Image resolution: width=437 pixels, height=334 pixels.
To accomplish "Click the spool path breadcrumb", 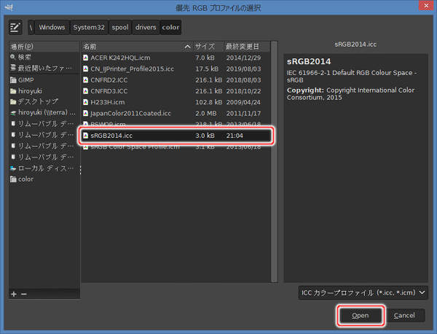I will tap(120, 27).
